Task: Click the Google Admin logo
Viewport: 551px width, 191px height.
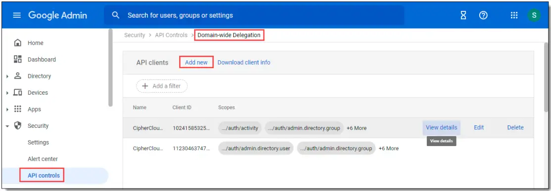Action: point(57,15)
